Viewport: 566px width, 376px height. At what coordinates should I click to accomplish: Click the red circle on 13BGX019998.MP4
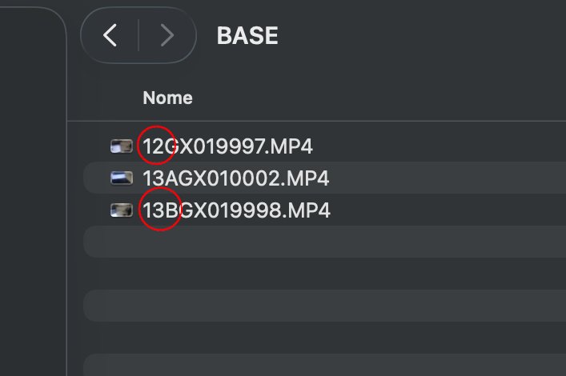(160, 210)
